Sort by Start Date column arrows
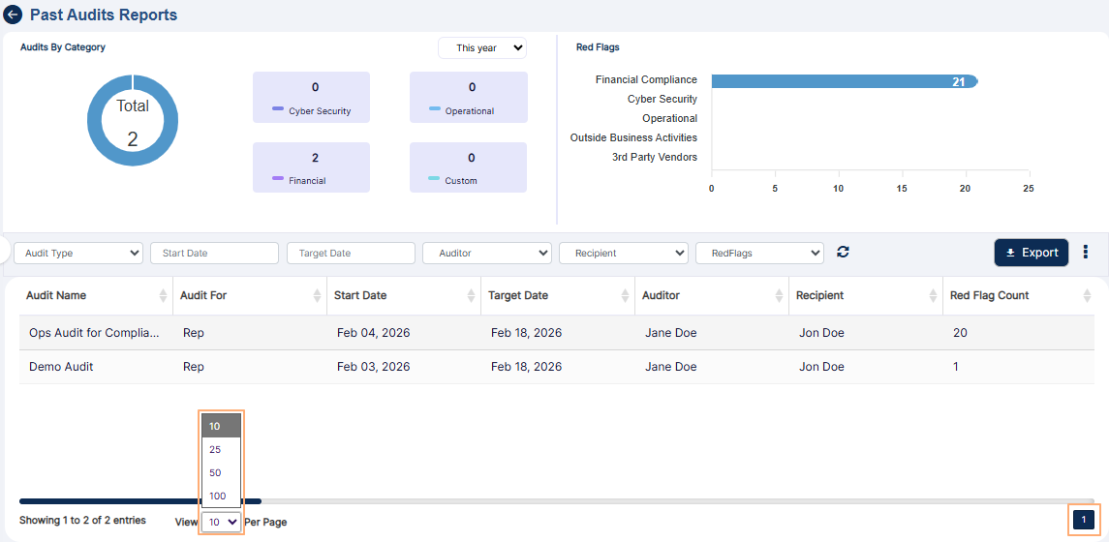This screenshot has width=1109, height=542. pos(471,296)
